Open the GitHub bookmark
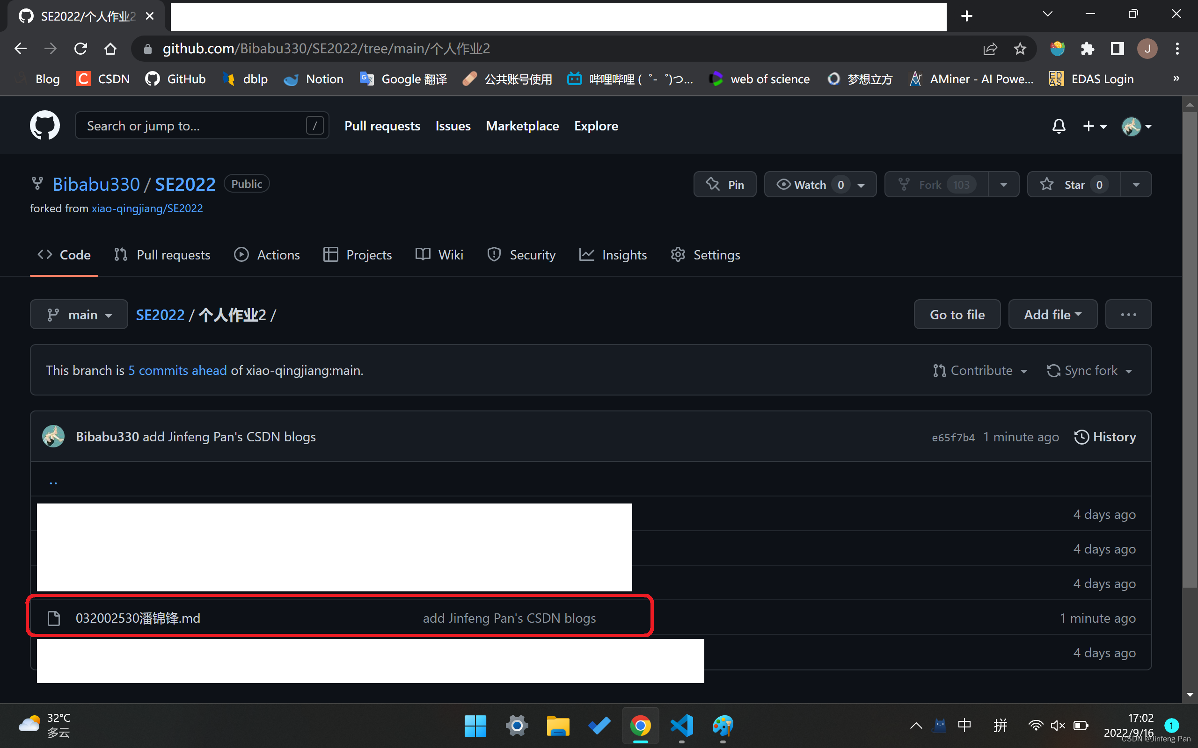This screenshot has width=1198, height=748. (175, 79)
